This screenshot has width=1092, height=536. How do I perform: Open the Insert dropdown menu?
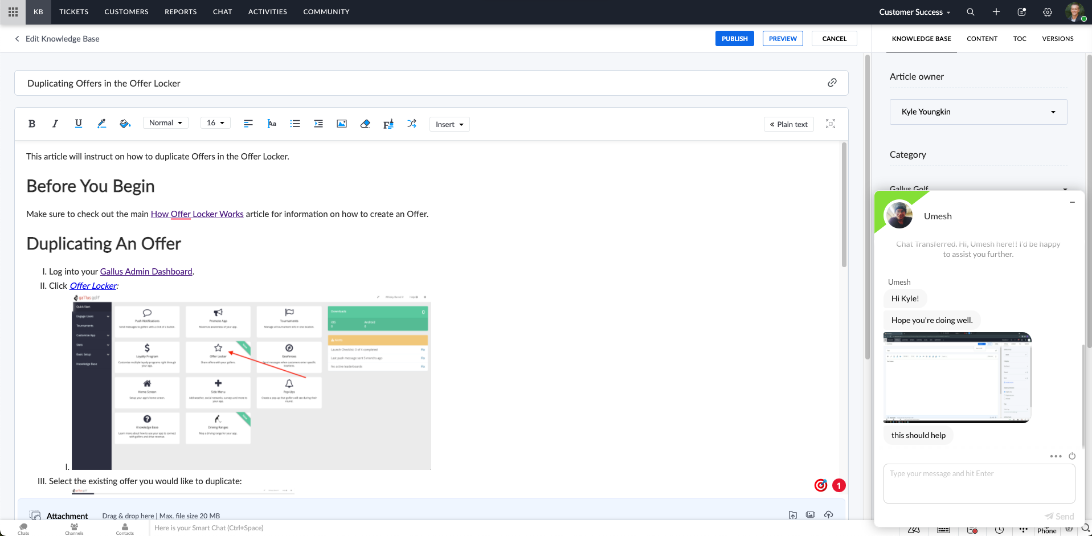click(449, 124)
